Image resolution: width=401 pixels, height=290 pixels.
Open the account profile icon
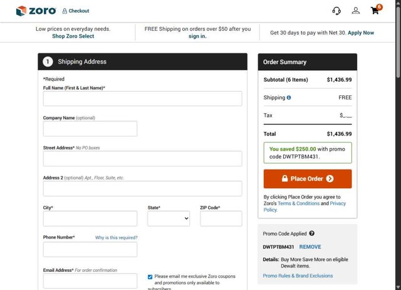(x=356, y=11)
